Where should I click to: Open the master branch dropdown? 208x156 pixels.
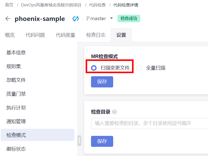[x=111, y=18]
